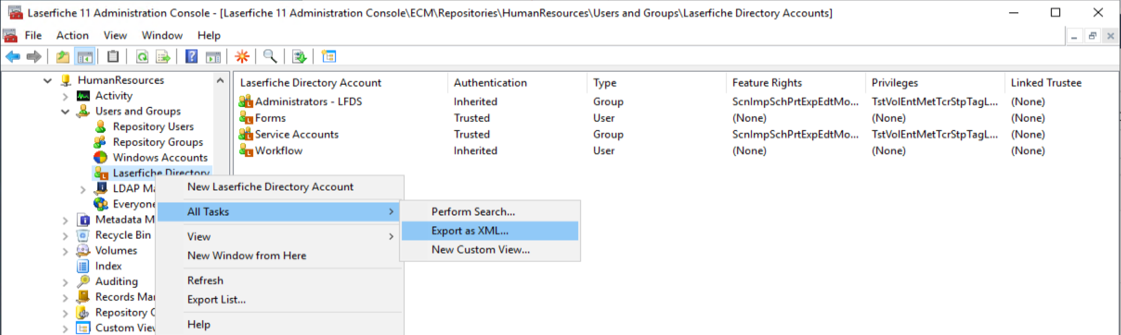Sort by Linked Trustee column header

[x=1062, y=82]
